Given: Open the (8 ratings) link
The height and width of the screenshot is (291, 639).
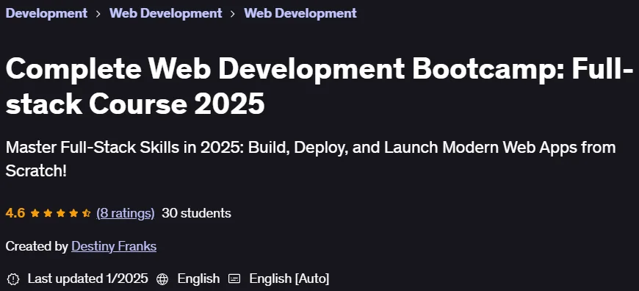Looking at the screenshot, I should (x=126, y=213).
